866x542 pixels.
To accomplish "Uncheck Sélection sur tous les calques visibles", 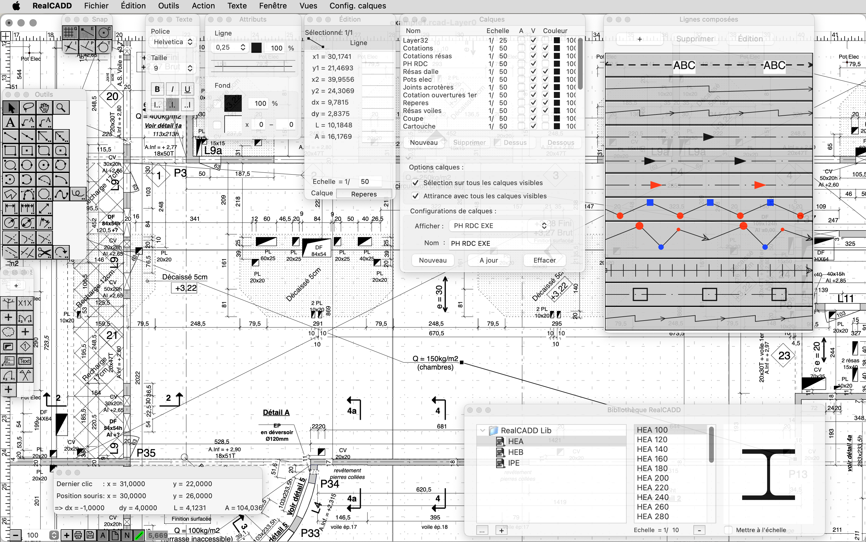I will [x=416, y=183].
